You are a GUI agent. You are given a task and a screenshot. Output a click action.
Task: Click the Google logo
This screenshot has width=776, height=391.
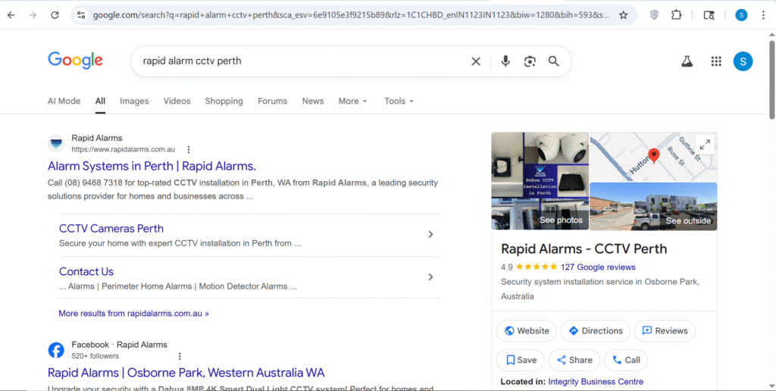coord(75,61)
